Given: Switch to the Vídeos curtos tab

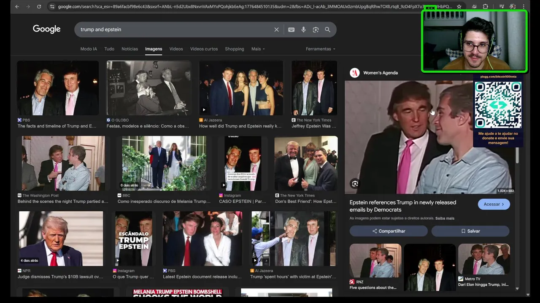Looking at the screenshot, I should coord(204,49).
